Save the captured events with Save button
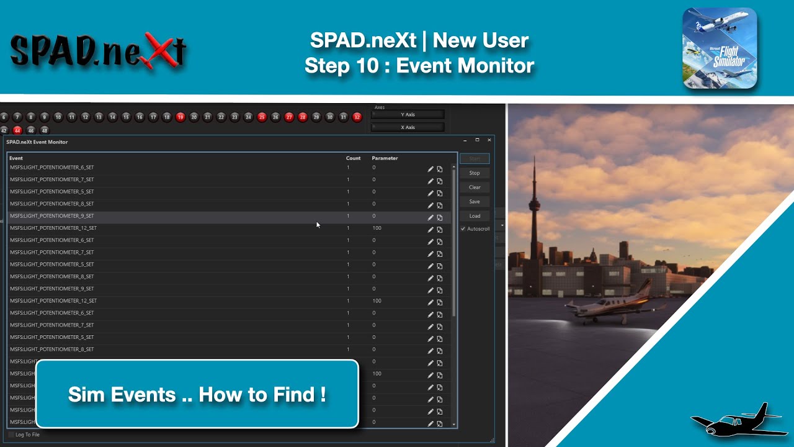Screen dimensions: 794x447 [475, 201]
